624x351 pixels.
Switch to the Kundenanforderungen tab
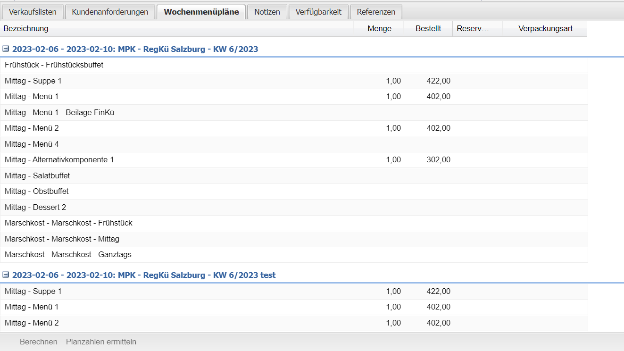[110, 12]
